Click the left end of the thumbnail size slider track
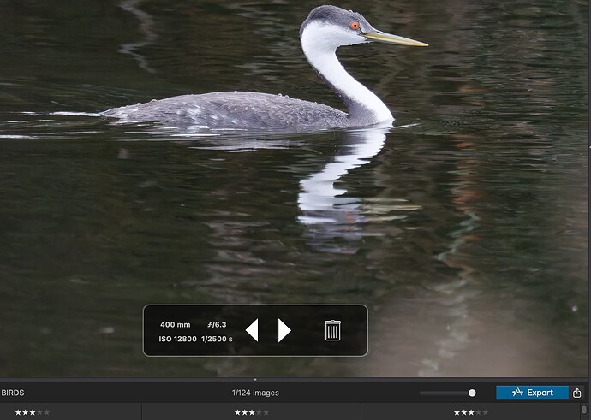Screen dimensions: 591x420 (422, 393)
